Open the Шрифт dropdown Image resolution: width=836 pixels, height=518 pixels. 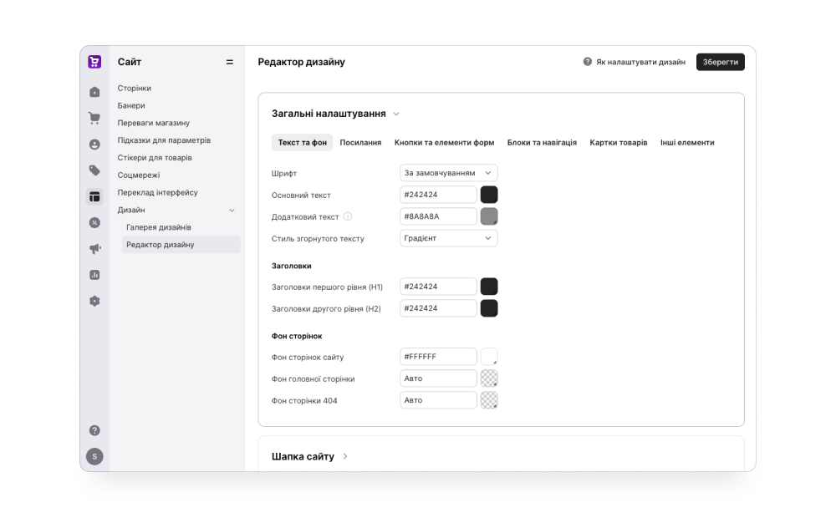(x=448, y=173)
